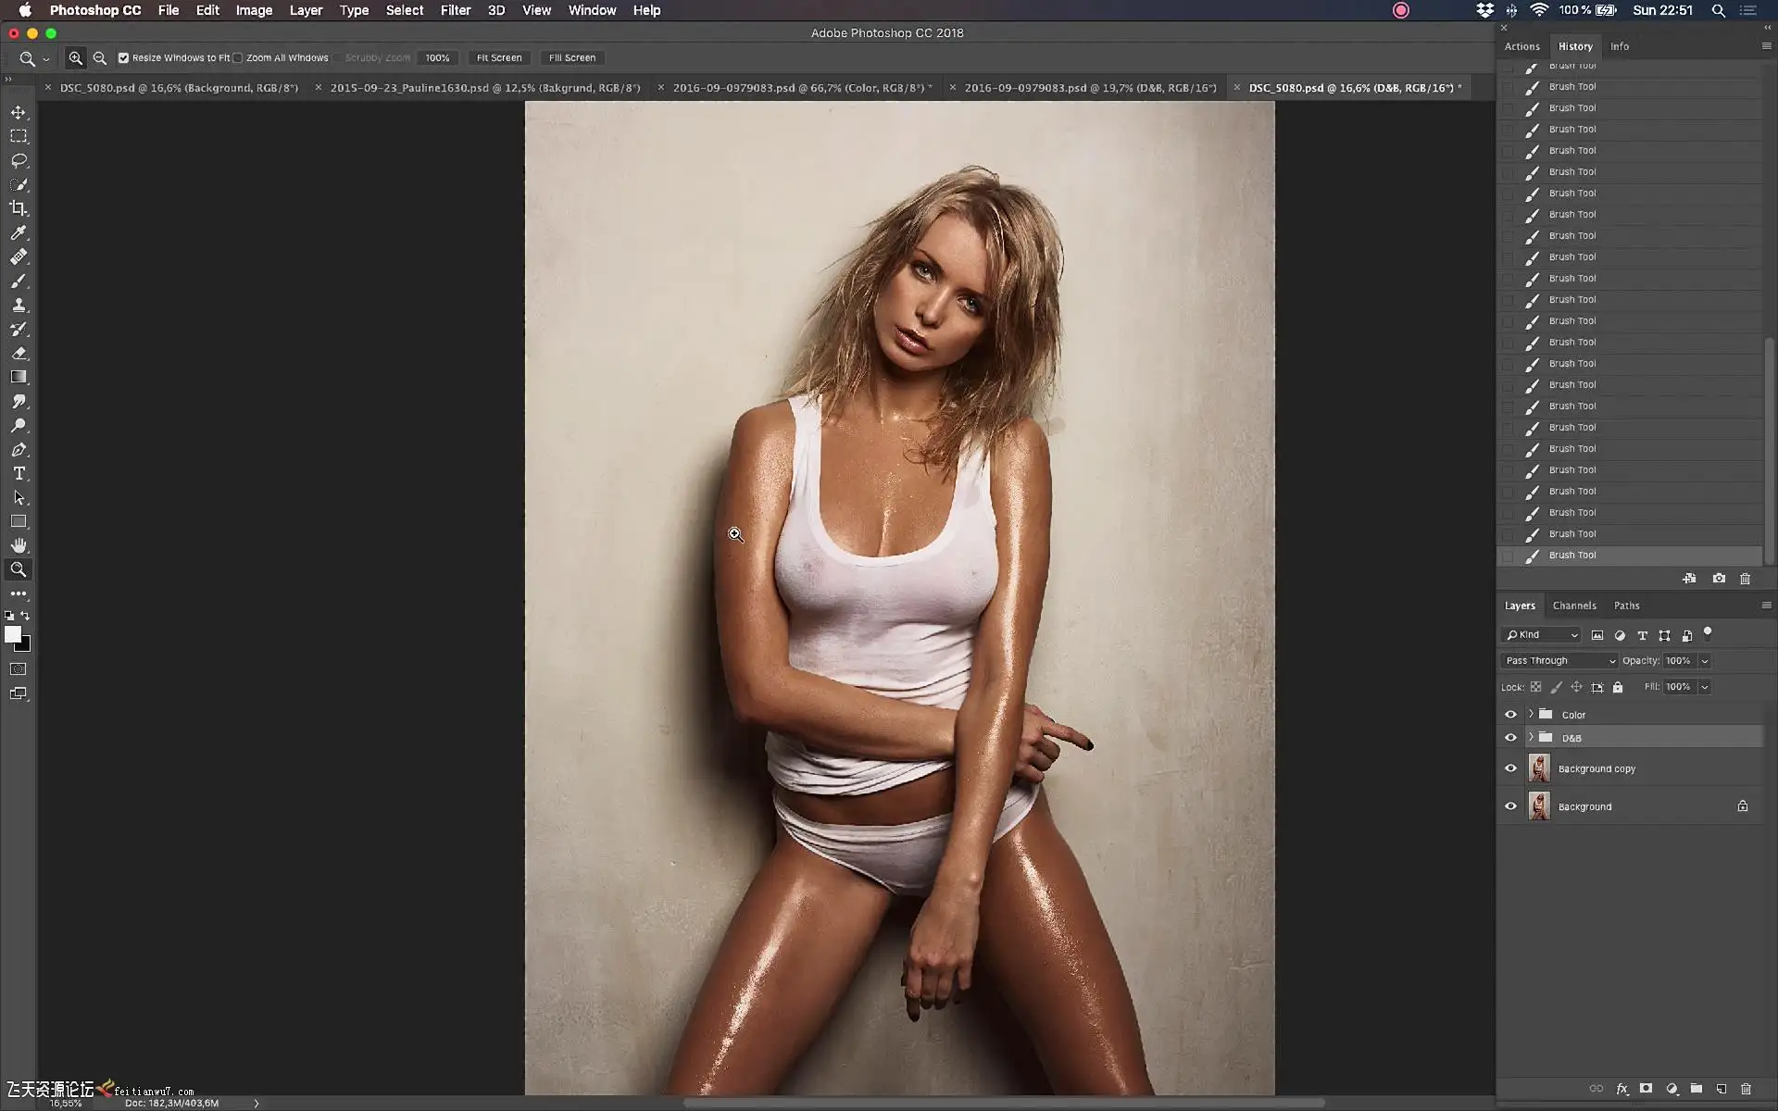Open the Pass Through blend mode dropdown
1778x1111 pixels.
click(x=1559, y=660)
